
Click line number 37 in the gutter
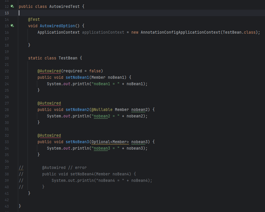(x=7, y=168)
